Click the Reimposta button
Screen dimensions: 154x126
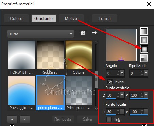(63, 119)
